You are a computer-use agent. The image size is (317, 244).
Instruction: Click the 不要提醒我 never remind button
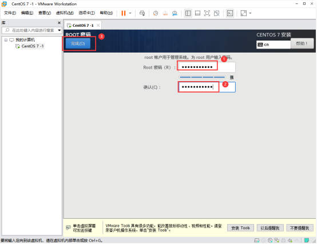300,228
